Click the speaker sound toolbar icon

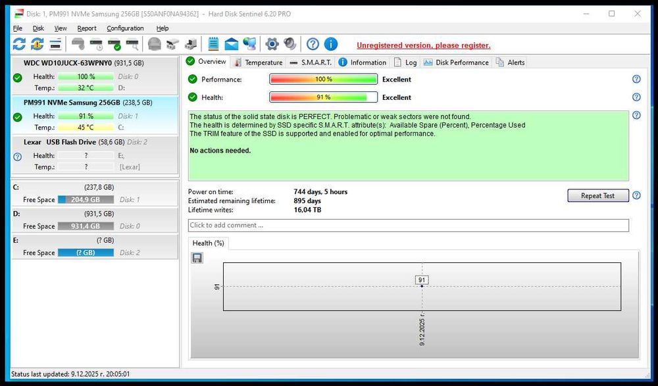pyautogui.click(x=290, y=44)
